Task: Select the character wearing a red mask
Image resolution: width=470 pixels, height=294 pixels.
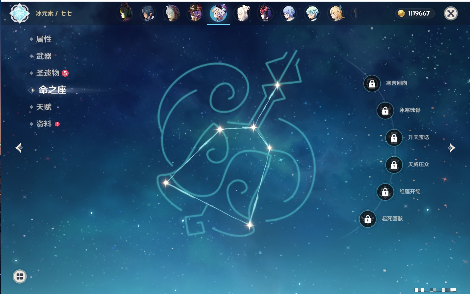Action: [265, 13]
